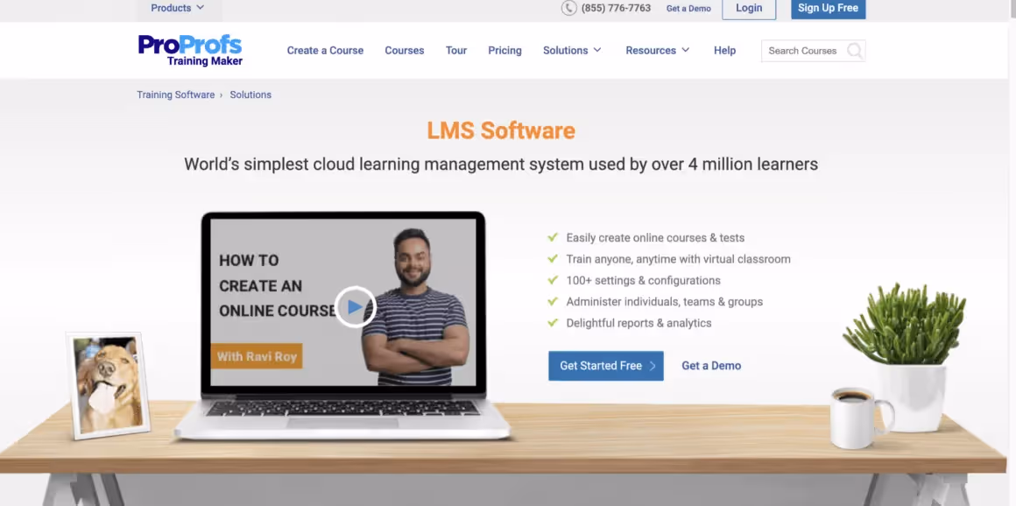The image size is (1016, 506).
Task: Click the magnifier icon in Search Courses
Action: tap(855, 51)
